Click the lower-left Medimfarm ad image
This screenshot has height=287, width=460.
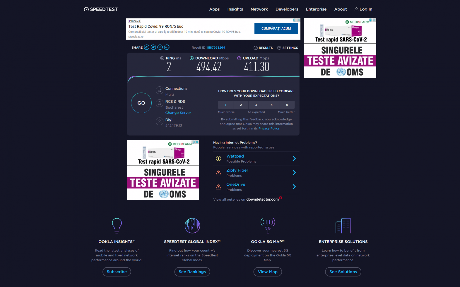click(163, 170)
